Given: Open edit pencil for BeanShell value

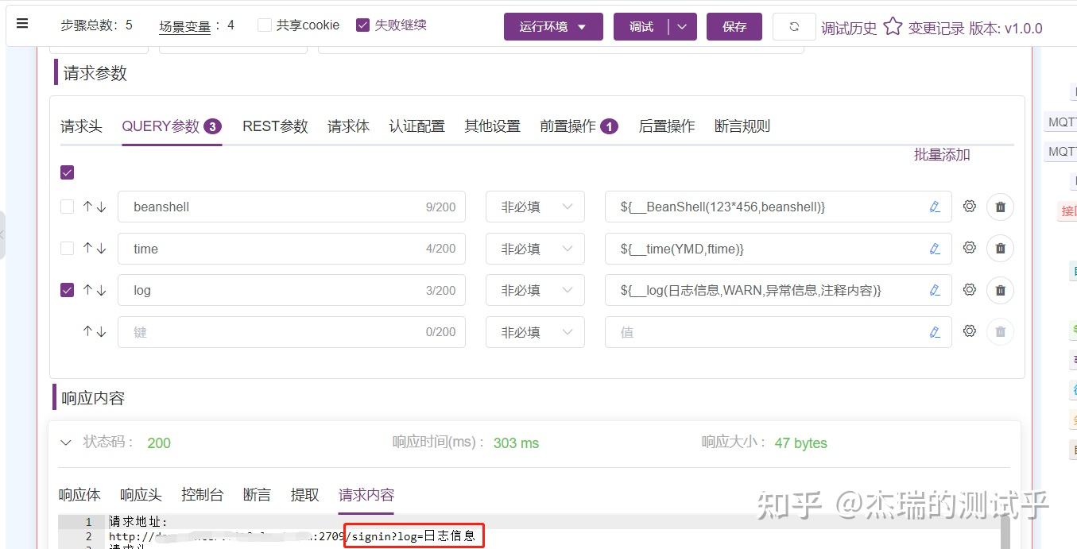Looking at the screenshot, I should [935, 207].
